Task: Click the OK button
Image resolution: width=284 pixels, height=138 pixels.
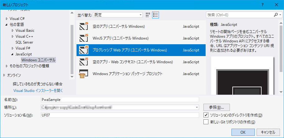Action: [243, 132]
